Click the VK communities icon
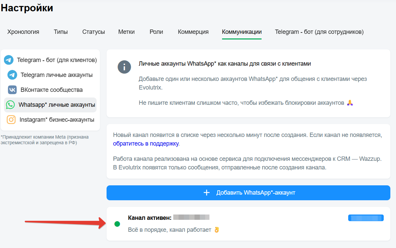The image size is (396, 248). click(x=12, y=90)
